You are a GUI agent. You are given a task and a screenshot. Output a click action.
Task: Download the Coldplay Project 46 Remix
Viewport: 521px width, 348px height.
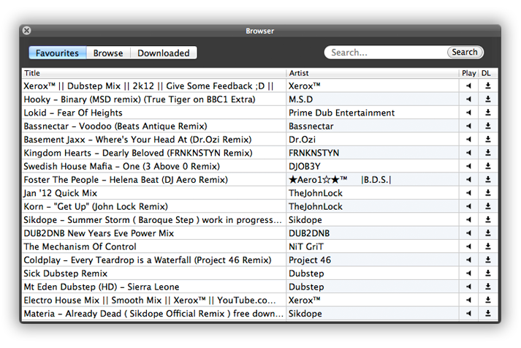pos(488,260)
